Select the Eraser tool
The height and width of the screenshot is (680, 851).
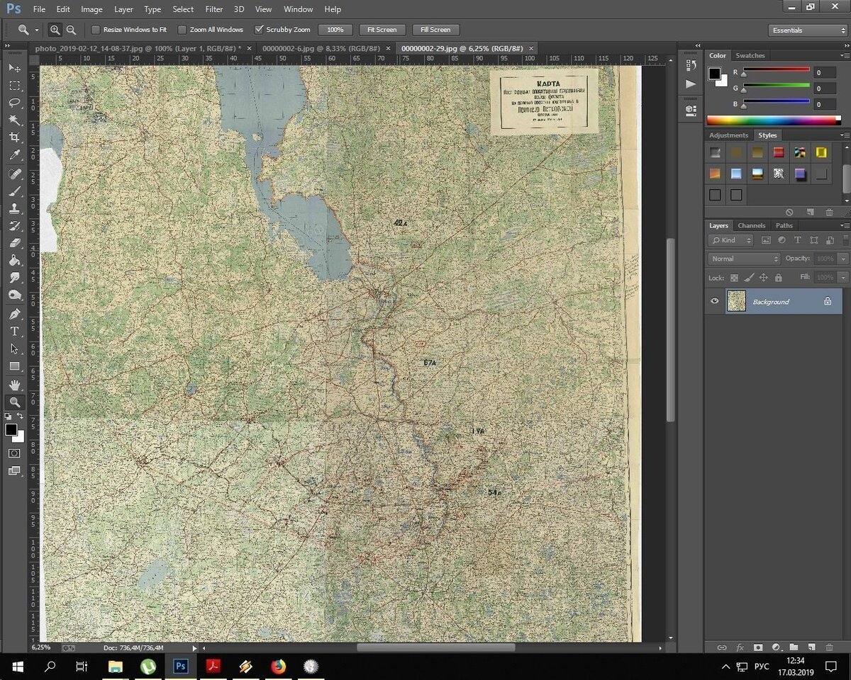click(14, 243)
